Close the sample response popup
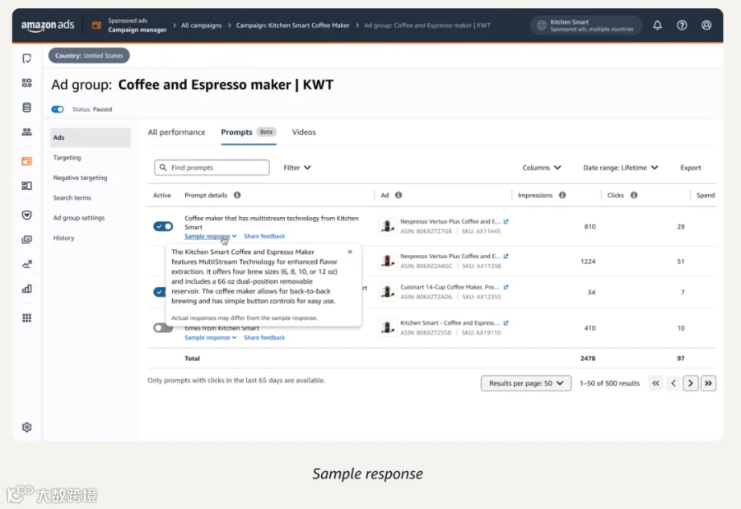Viewport: 741px width, 509px height. [350, 252]
